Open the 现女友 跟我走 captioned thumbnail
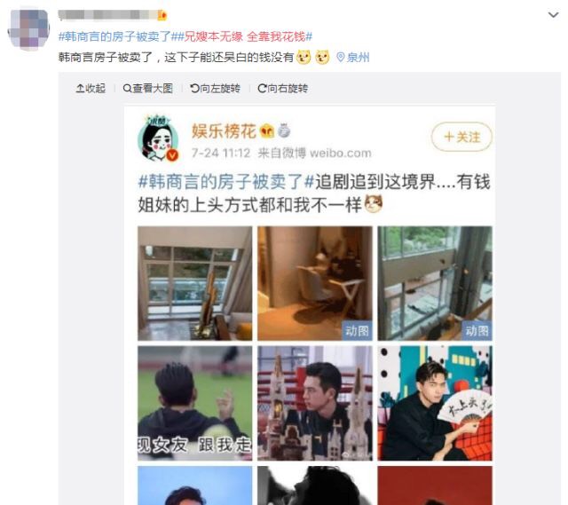 tap(195, 403)
